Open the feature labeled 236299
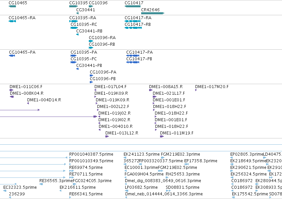The height and width of the screenshot is (199, 282). click(17, 194)
